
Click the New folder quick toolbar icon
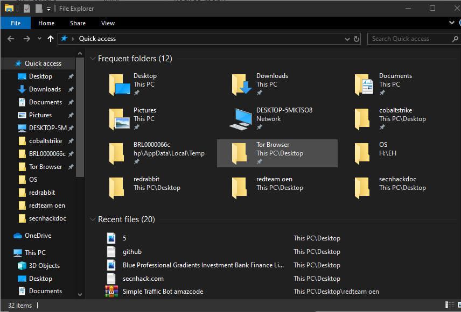tap(39, 9)
